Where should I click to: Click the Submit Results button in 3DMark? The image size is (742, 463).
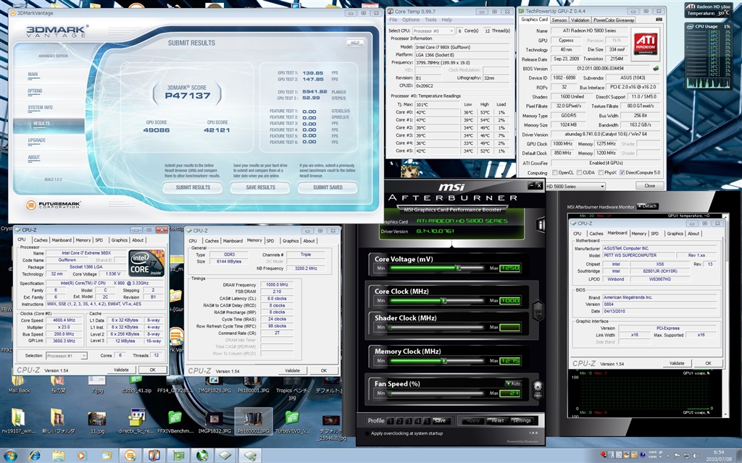[x=193, y=187]
